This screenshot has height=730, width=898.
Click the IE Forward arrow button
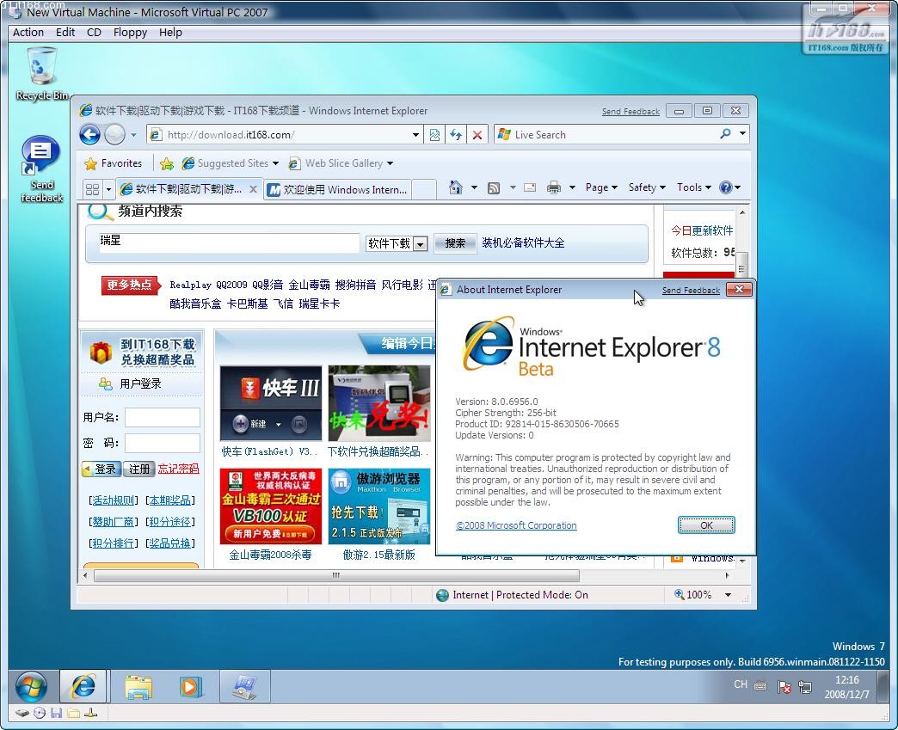coord(115,134)
